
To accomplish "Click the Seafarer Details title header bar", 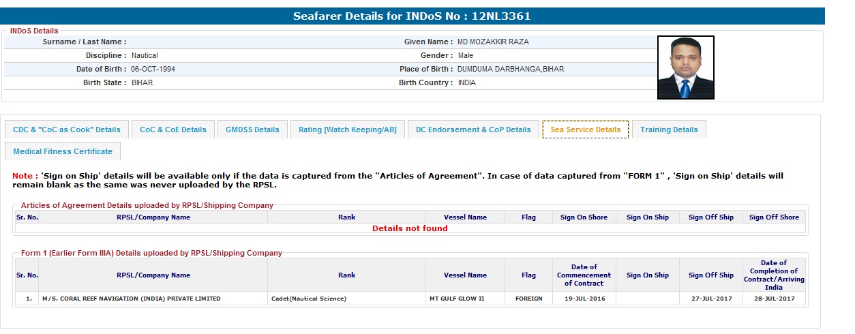I will [412, 16].
